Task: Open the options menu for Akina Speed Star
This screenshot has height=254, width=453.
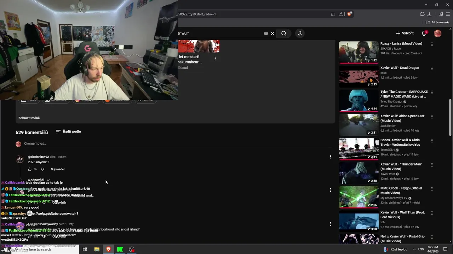Action: click(432, 116)
